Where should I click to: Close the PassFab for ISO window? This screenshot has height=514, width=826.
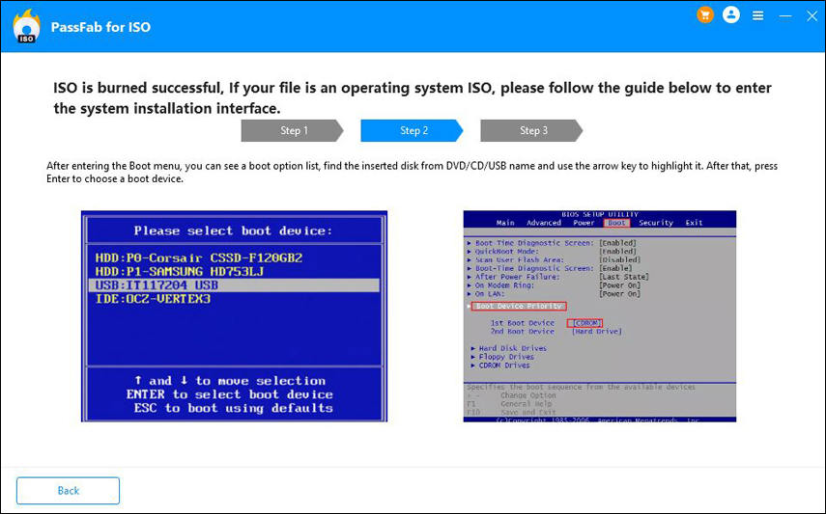pos(811,15)
